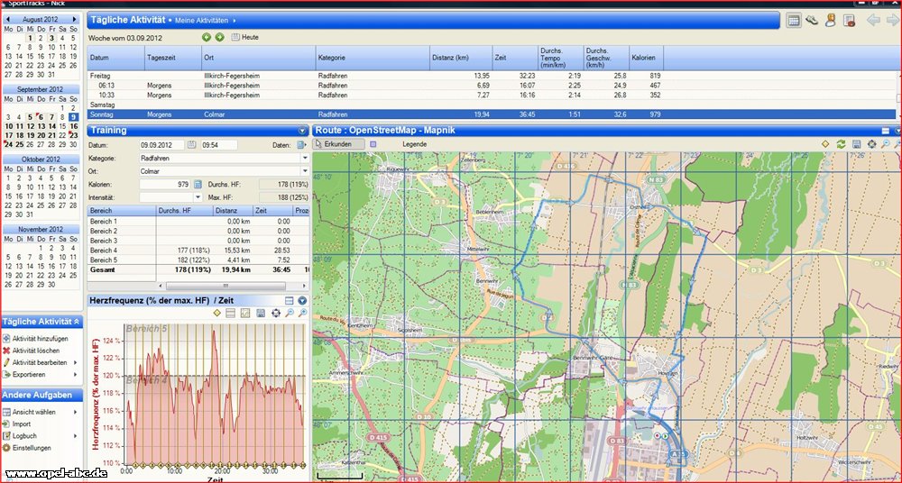This screenshot has height=483, width=902.
Task: Open the Kategorie Radfahren dropdown
Action: pos(305,158)
